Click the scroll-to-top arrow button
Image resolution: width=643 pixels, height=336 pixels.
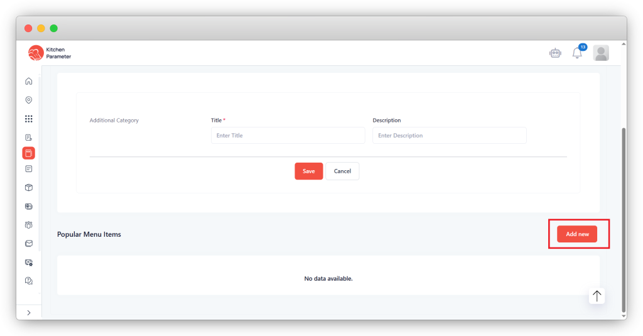tap(597, 296)
